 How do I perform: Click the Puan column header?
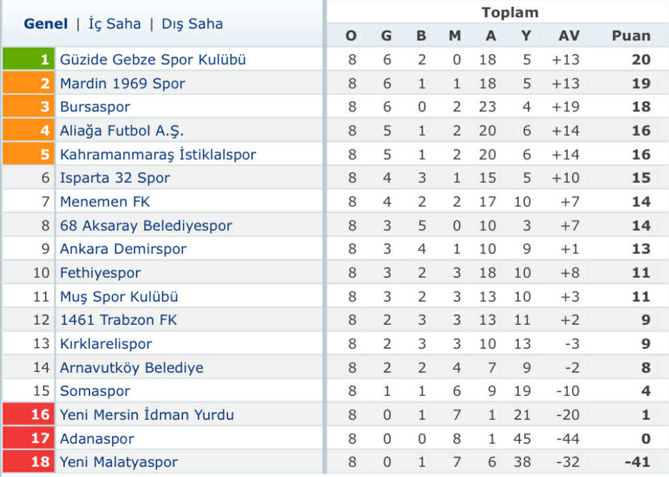(631, 35)
